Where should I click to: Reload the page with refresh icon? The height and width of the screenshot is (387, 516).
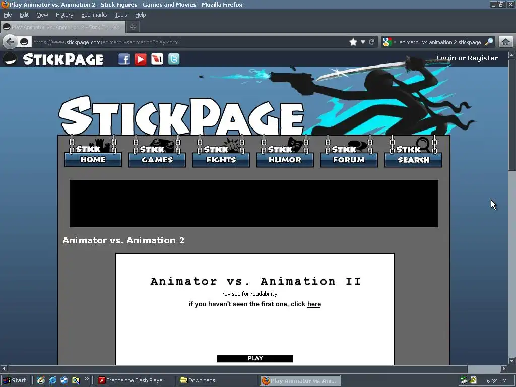pyautogui.click(x=371, y=42)
